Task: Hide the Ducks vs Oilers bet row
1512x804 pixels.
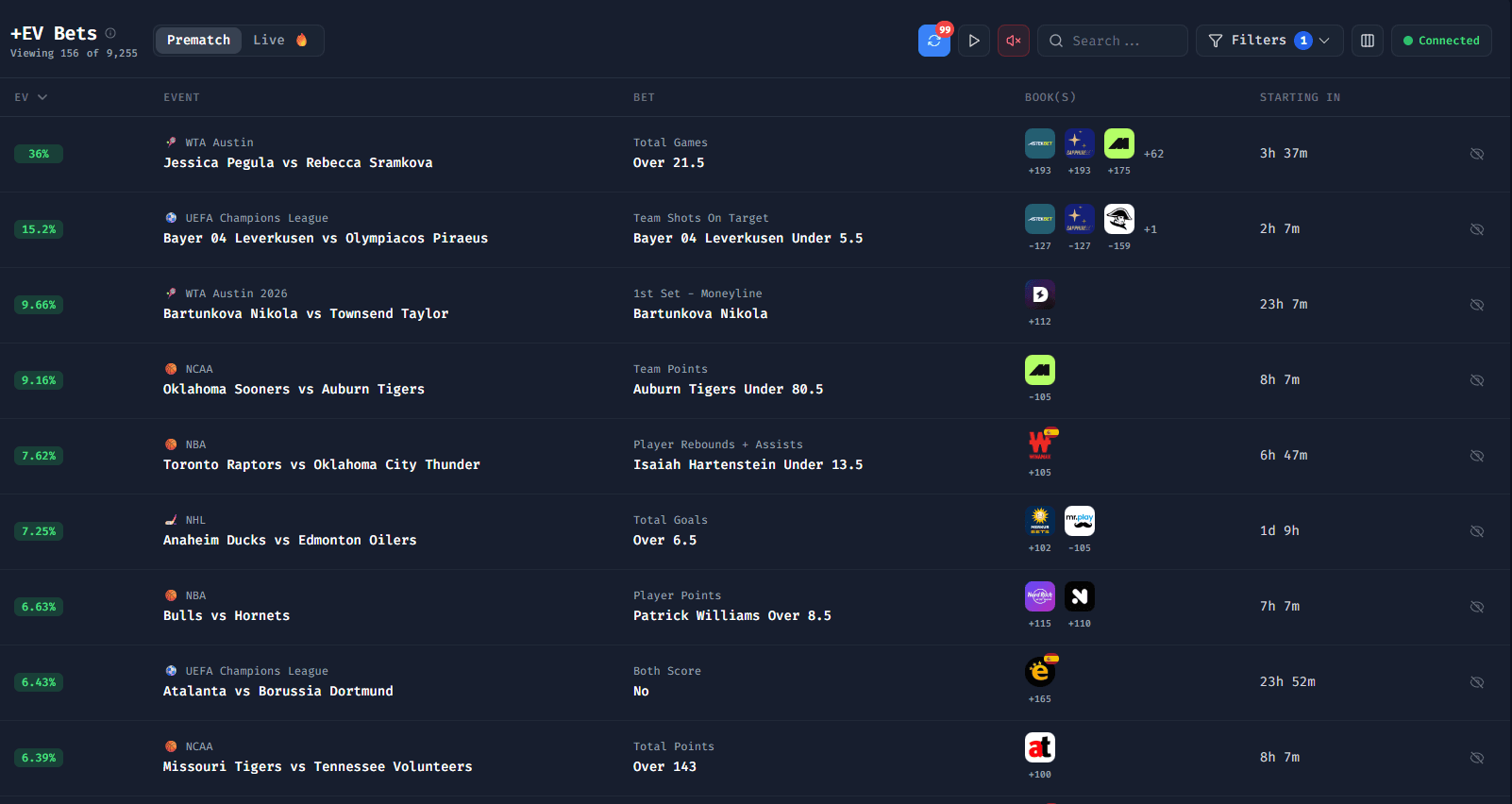Action: coord(1477,531)
